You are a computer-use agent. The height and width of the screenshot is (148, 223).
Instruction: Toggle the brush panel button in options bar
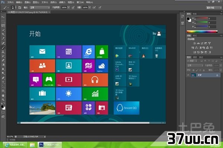click(x=20, y=7)
